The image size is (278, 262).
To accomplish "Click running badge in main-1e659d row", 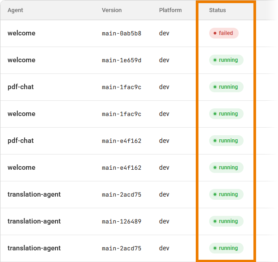I will pyautogui.click(x=226, y=60).
